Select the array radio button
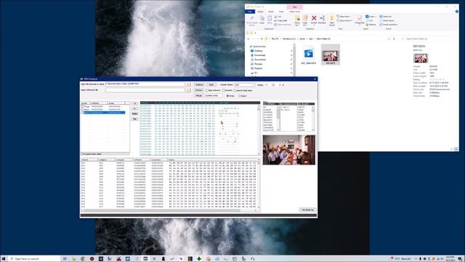465x262 pixels. (x=227, y=96)
